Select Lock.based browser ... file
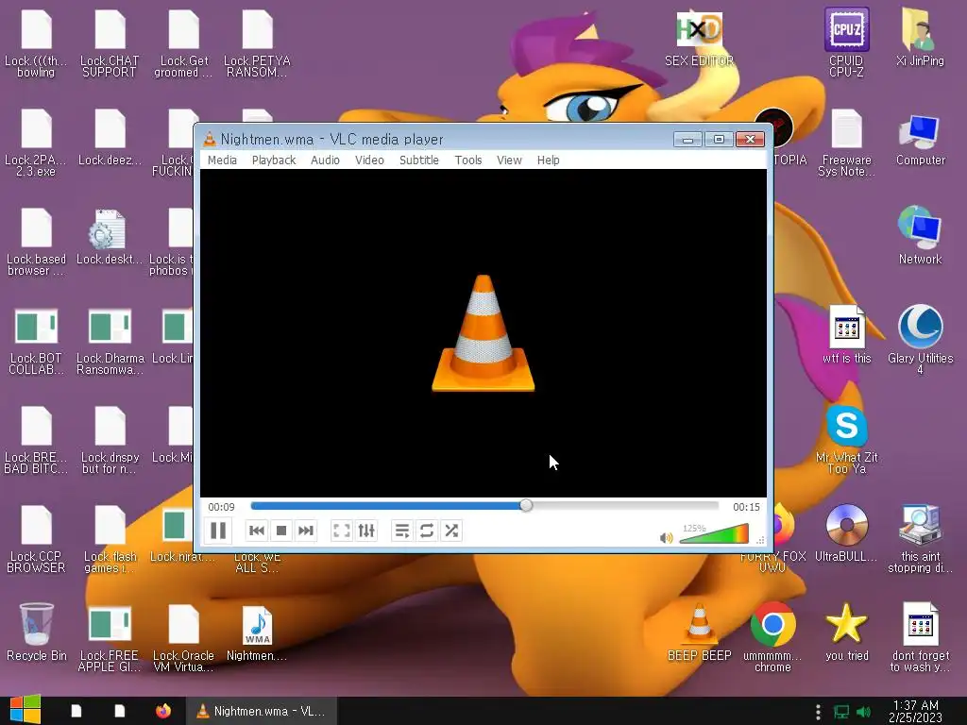 (x=36, y=242)
